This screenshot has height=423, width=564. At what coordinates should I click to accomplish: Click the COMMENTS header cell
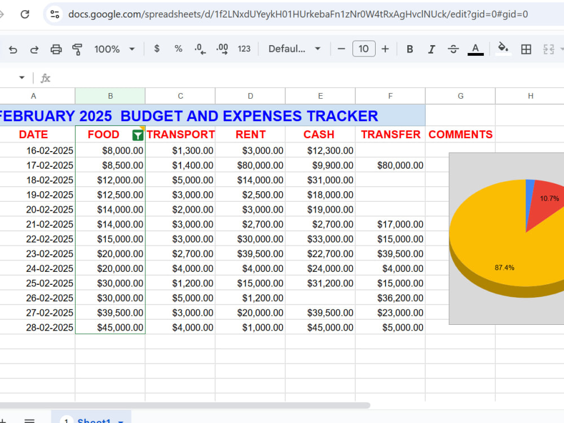click(x=460, y=135)
